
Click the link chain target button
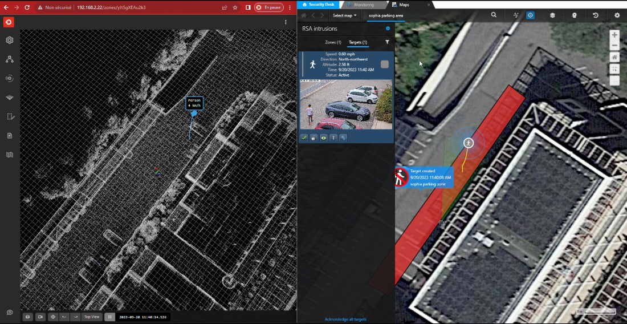pyautogui.click(x=343, y=137)
